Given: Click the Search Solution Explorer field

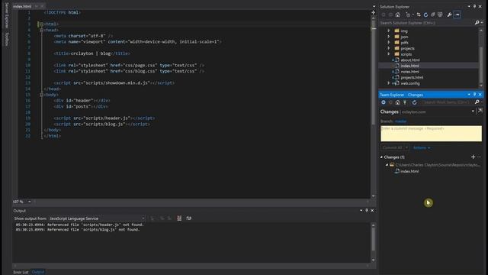Looking at the screenshot, I should point(426,23).
